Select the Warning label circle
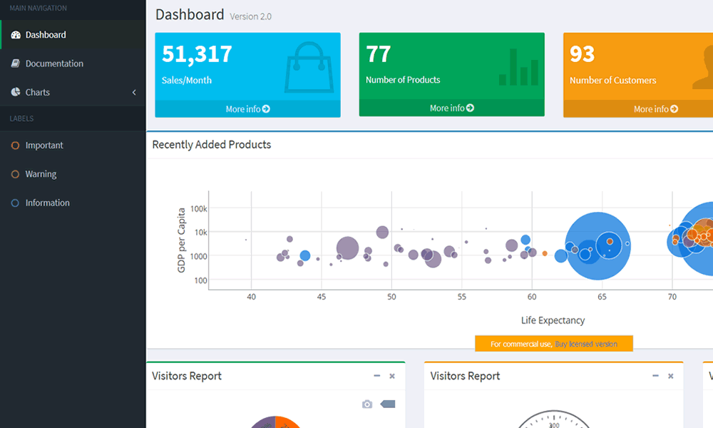The height and width of the screenshot is (428, 713). point(16,174)
